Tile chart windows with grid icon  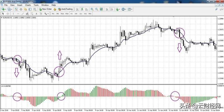(101, 9)
